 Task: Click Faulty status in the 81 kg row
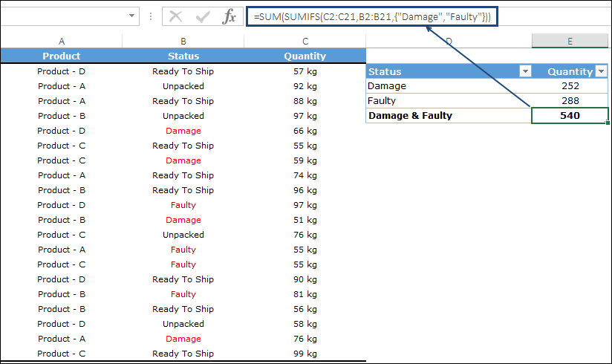pyautogui.click(x=183, y=293)
